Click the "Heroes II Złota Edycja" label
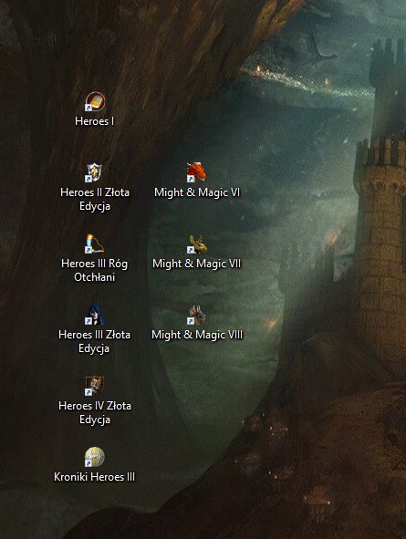The height and width of the screenshot is (539, 406). click(95, 199)
